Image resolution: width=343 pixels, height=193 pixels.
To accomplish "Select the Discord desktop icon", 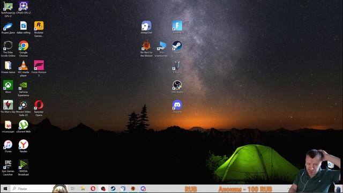I will [177, 107].
